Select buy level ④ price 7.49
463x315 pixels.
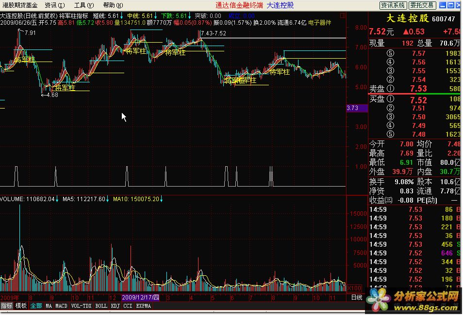coord(419,126)
